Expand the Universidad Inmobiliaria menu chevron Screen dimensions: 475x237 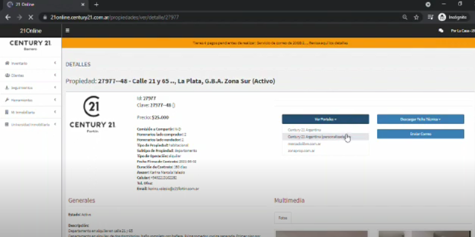pyautogui.click(x=55, y=125)
